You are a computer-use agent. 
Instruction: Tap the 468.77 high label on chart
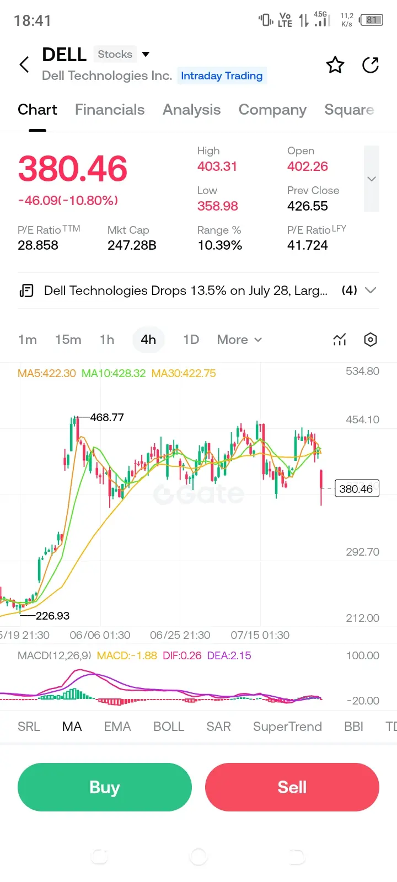[x=107, y=417]
